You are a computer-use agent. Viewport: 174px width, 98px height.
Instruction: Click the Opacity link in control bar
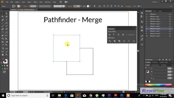(x=70, y=6)
